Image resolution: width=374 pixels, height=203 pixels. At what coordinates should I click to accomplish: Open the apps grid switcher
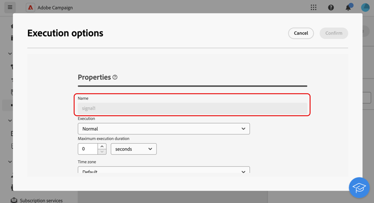point(313,7)
